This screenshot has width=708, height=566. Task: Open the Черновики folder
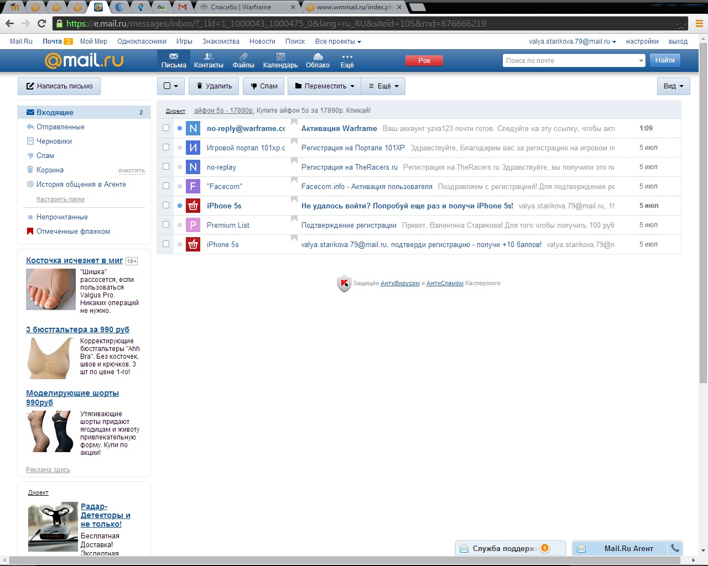(x=54, y=141)
